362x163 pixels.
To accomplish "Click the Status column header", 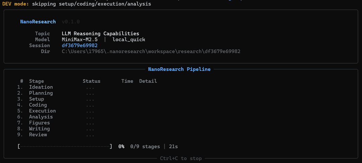I will (92, 81).
